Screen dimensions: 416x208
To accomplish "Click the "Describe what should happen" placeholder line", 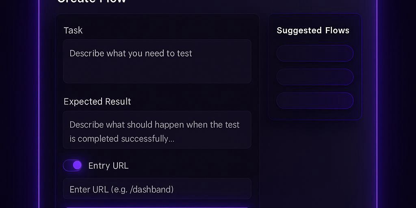I will point(154,125).
